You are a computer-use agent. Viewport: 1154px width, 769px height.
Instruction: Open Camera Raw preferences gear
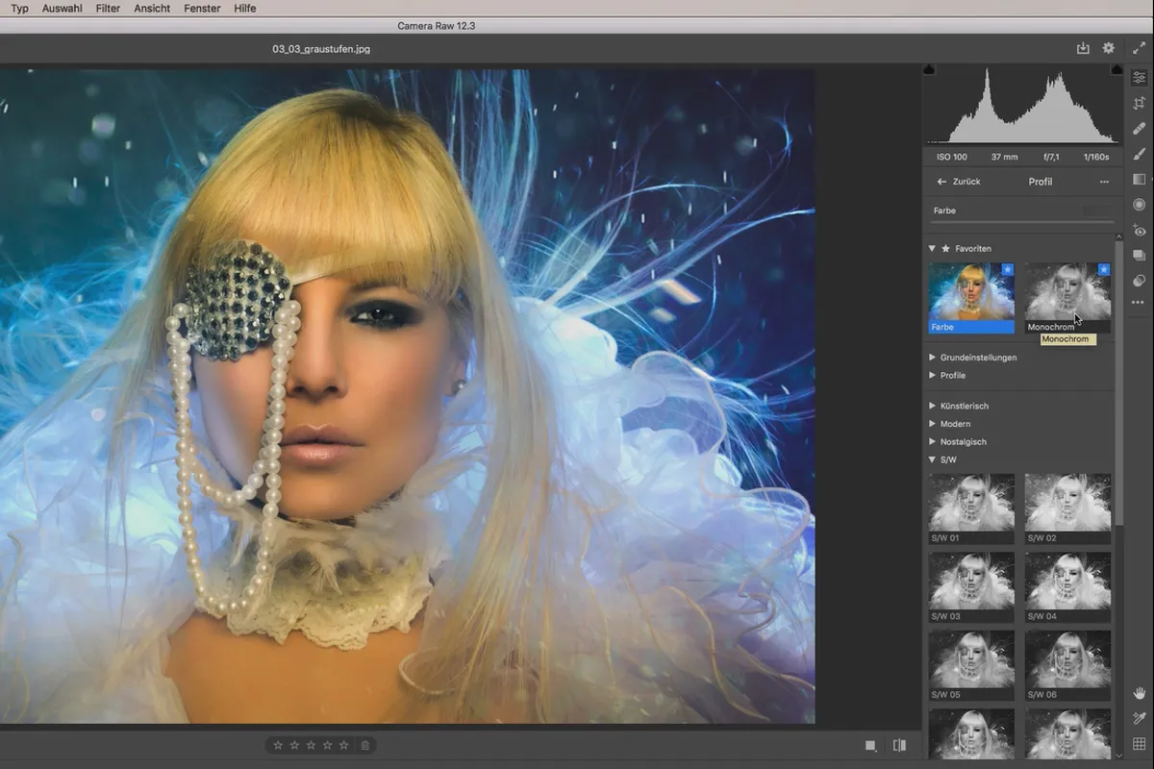tap(1109, 48)
